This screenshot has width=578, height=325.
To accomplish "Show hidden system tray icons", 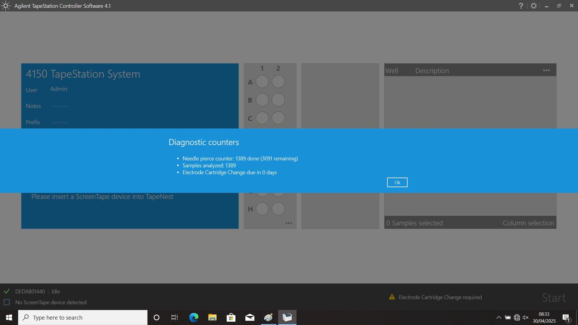I will point(498,317).
